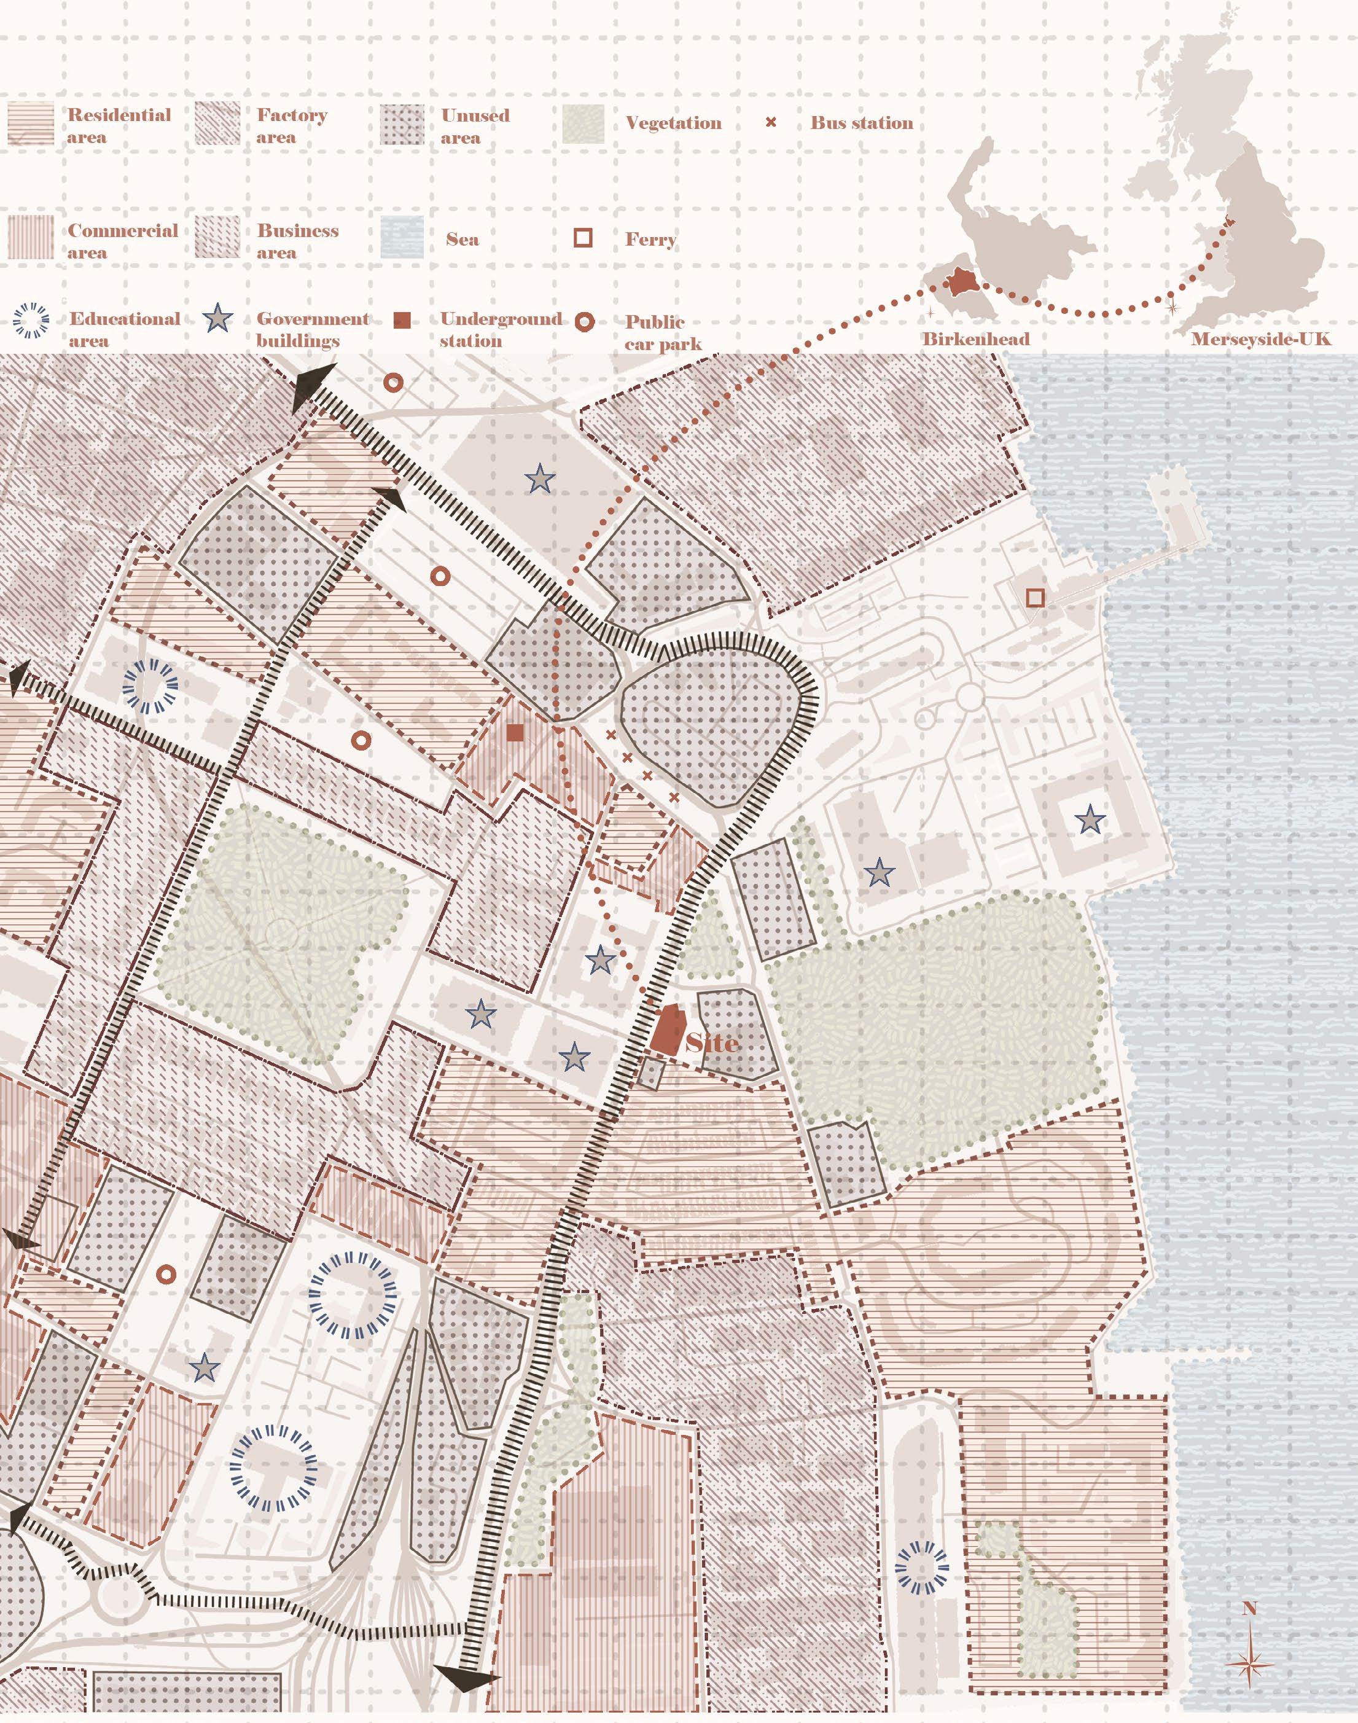Click the government star inside square waterfront building
This screenshot has height=1723, width=1358.
(1089, 819)
